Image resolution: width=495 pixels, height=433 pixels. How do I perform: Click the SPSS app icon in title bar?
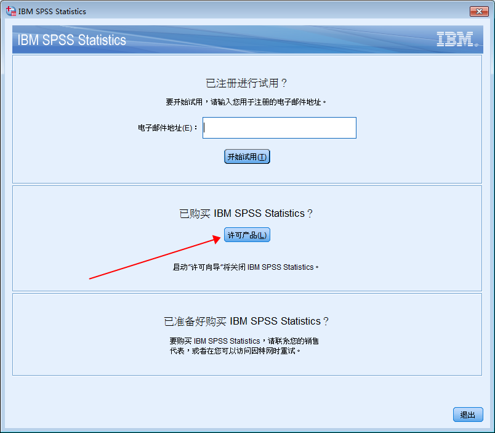pos(11,11)
